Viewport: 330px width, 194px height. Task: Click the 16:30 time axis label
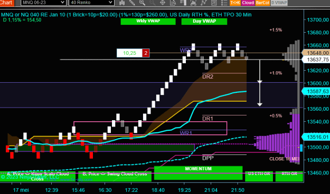pos(105,190)
